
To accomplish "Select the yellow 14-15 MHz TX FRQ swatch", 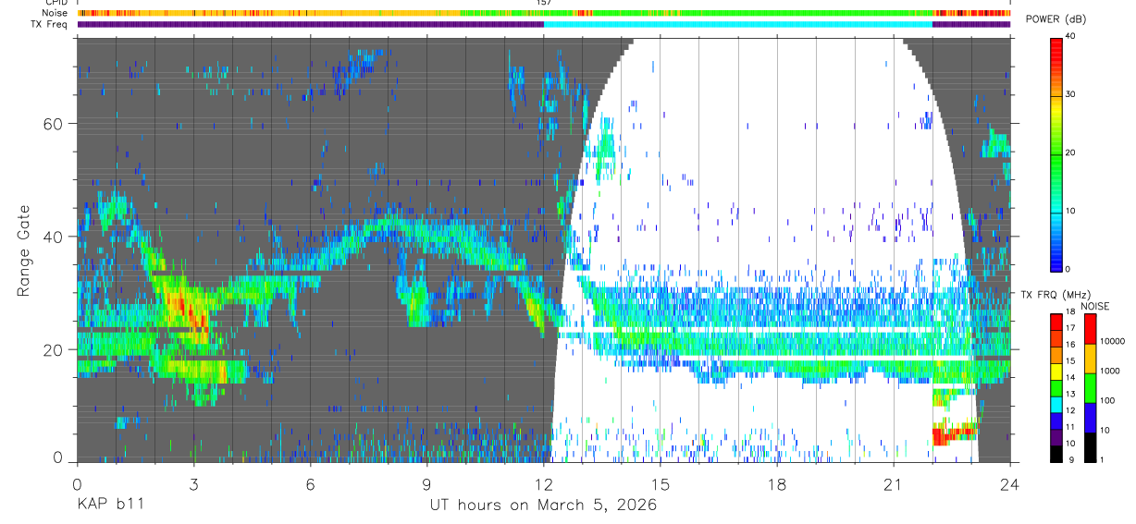I will (1056, 372).
